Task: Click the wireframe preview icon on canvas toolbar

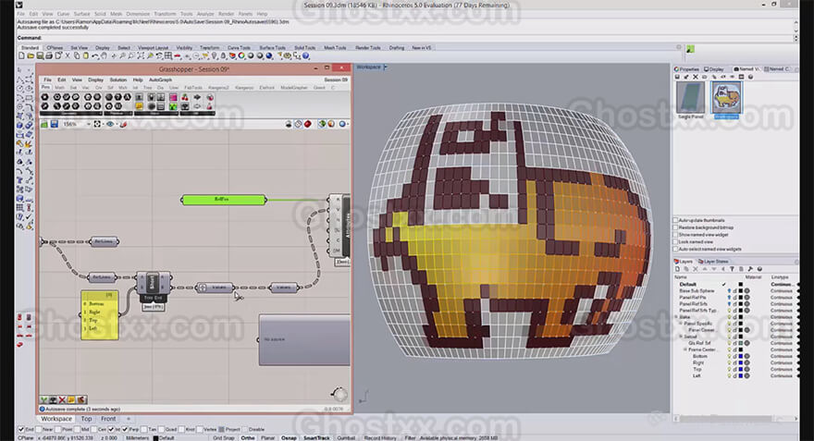Action: (299, 124)
